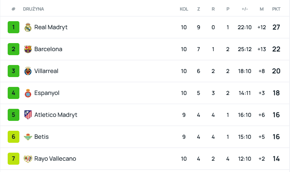Click the +/- goals column header
290x172 pixels.
[245, 9]
